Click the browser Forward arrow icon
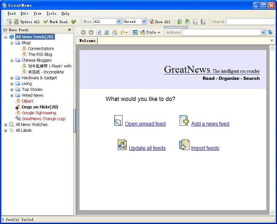 tap(91, 32)
